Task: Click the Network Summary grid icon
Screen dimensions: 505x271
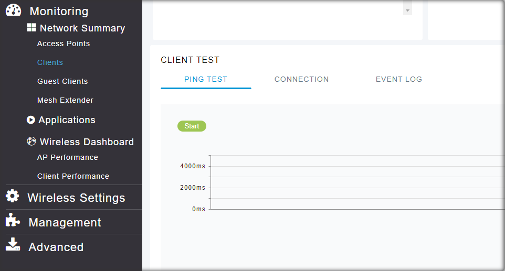Action: click(x=31, y=28)
